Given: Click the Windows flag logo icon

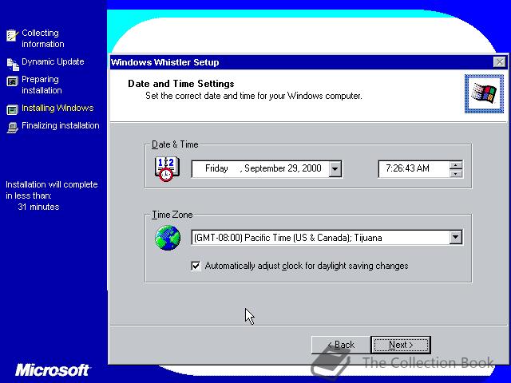Looking at the screenshot, I should [x=484, y=94].
